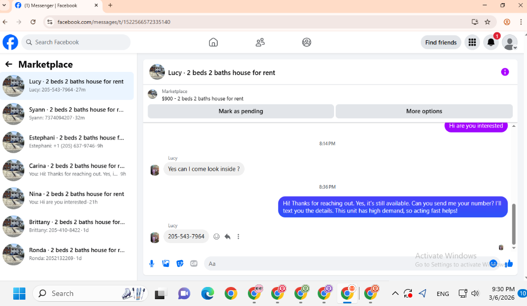Choose a sticker for the message
The image size is (527, 306).
180,264
